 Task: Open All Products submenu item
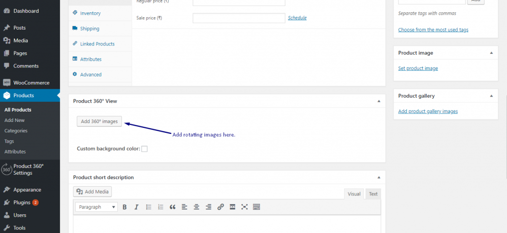(18, 110)
